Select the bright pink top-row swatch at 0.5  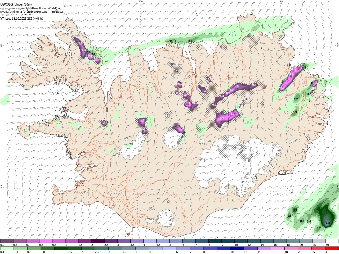coord(46,241)
